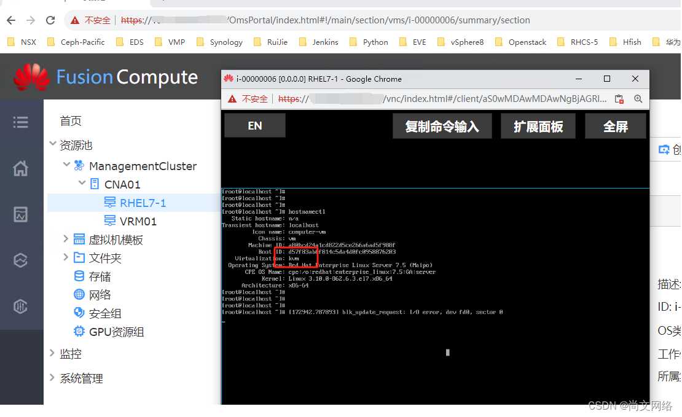This screenshot has width=682, height=417.
Task: Click the 不安全 warning in main browser
Action: (x=91, y=20)
